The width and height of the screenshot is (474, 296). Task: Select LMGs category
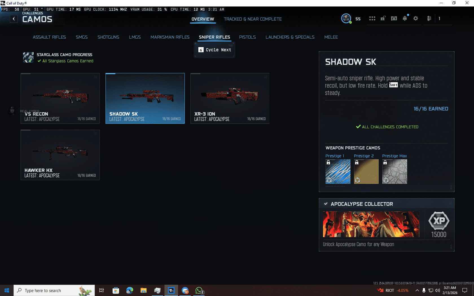[135, 37]
